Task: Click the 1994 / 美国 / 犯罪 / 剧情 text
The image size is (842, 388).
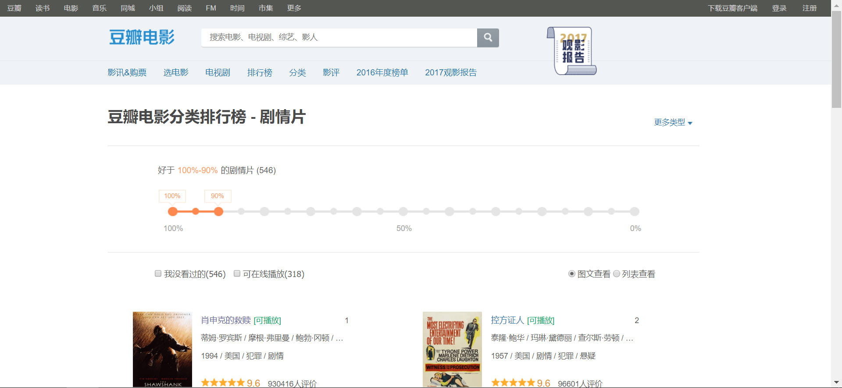Action: click(242, 356)
